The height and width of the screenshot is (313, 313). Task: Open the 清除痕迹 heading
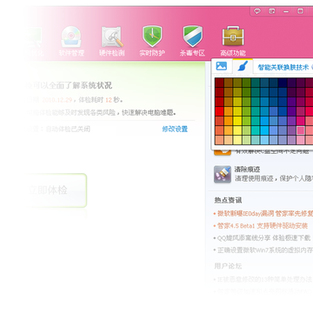click(247, 170)
